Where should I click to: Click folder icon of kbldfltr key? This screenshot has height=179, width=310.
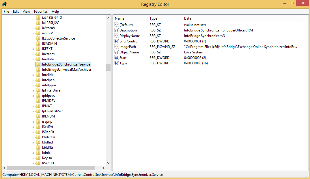point(38,147)
